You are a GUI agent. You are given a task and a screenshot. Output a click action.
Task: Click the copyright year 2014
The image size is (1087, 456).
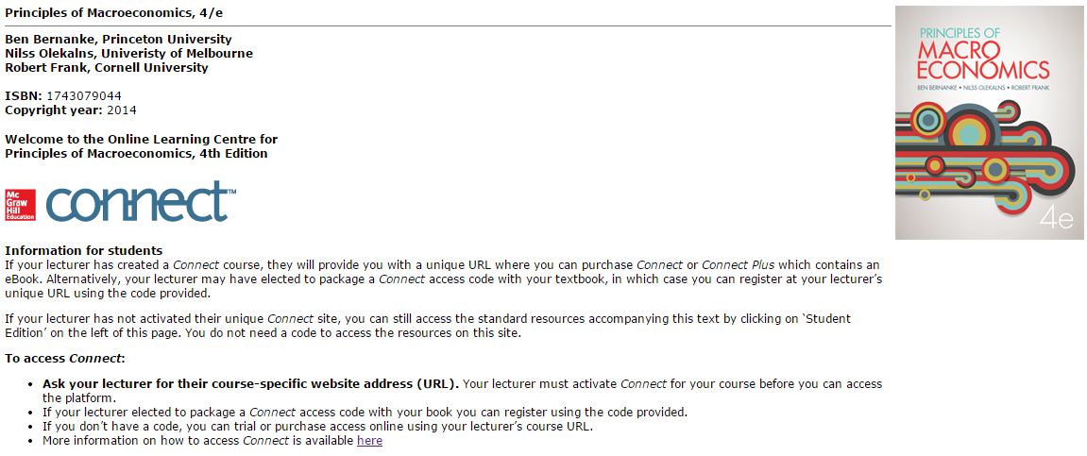(122, 110)
